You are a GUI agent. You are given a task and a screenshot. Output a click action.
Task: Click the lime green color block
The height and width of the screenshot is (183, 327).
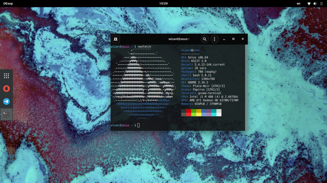[x=194, y=115]
